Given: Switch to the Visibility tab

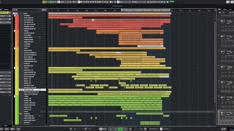Looking at the screenshot, I should 6,9.
